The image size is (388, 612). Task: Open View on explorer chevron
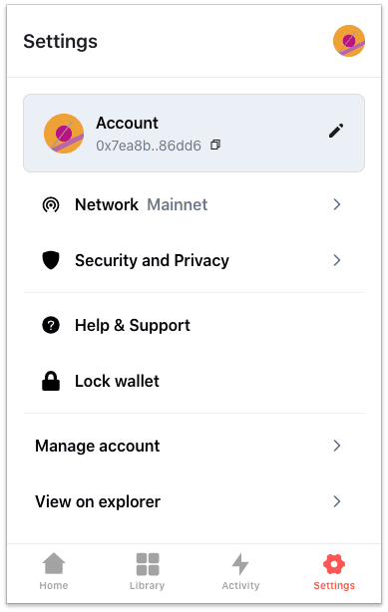click(337, 501)
